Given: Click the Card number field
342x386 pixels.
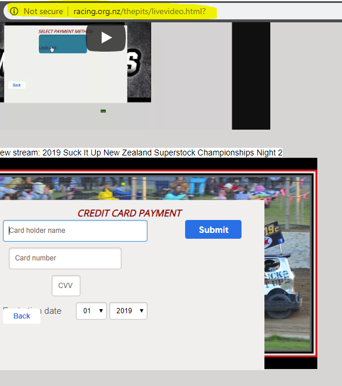Looking at the screenshot, I should [65, 258].
